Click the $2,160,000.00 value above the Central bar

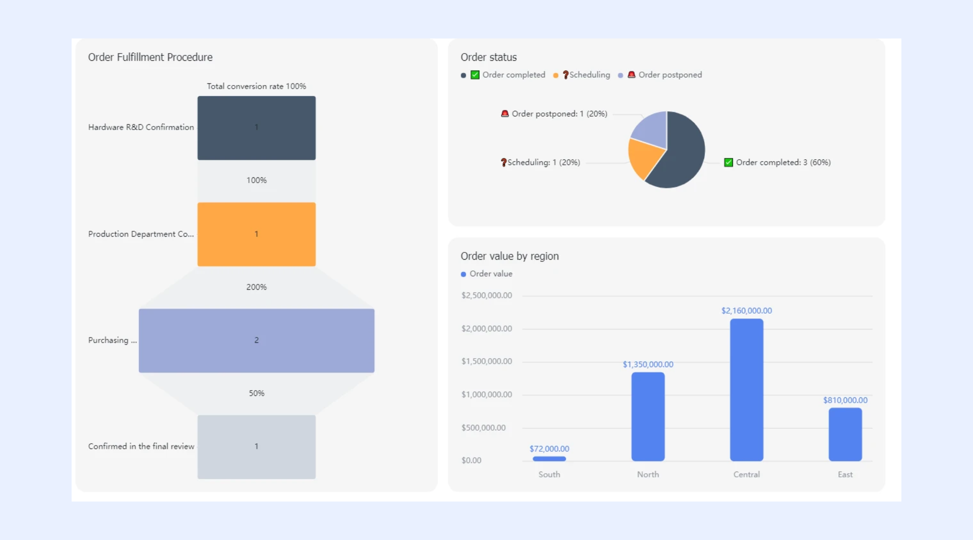point(746,310)
